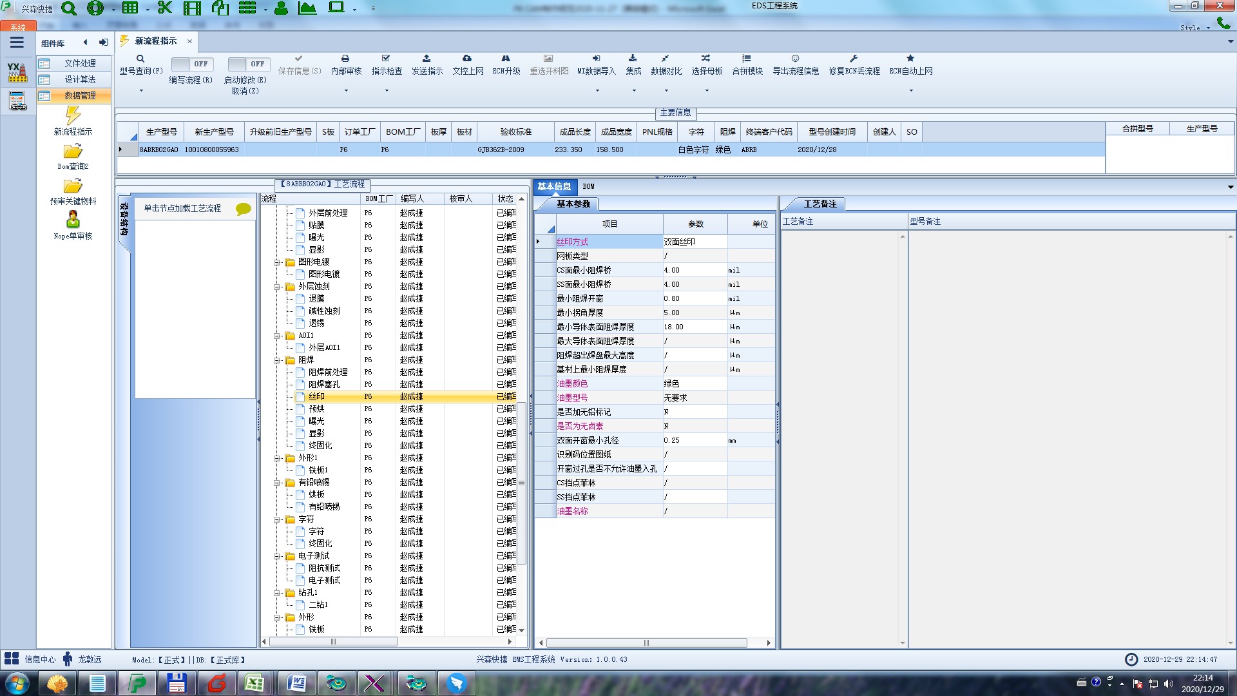Click the 基本参数 horizontal scrollbar
The width and height of the screenshot is (1237, 696).
(646, 643)
